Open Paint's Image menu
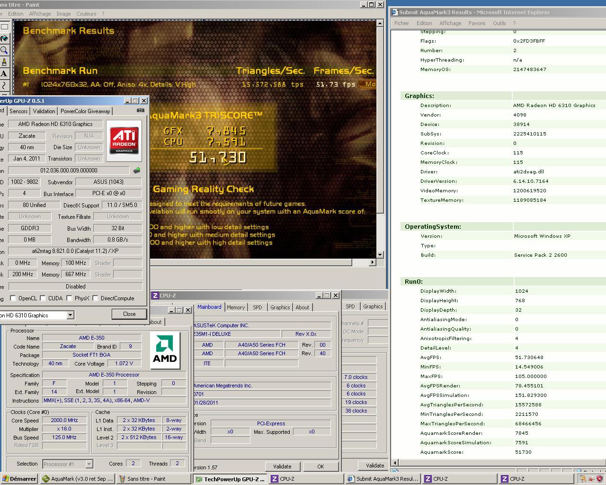 pyautogui.click(x=63, y=14)
